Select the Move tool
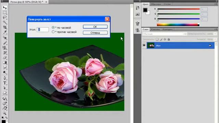The image size is (219, 123). 4,8
